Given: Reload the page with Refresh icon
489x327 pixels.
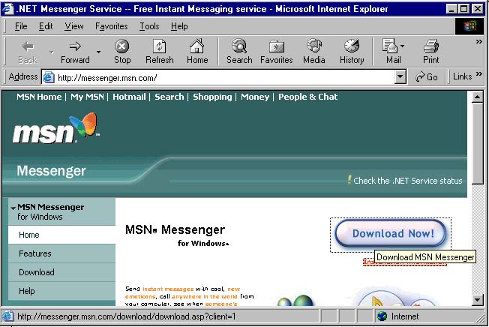Looking at the screenshot, I should pos(160,46).
